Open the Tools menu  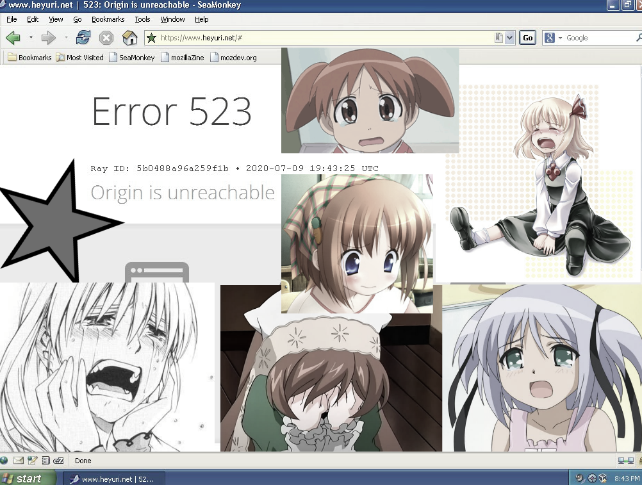(x=142, y=19)
